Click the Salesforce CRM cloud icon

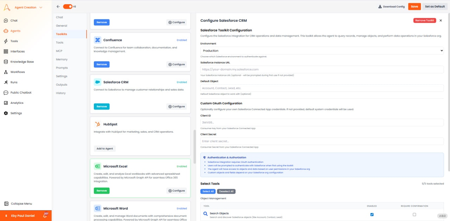pyautogui.click(x=97, y=82)
